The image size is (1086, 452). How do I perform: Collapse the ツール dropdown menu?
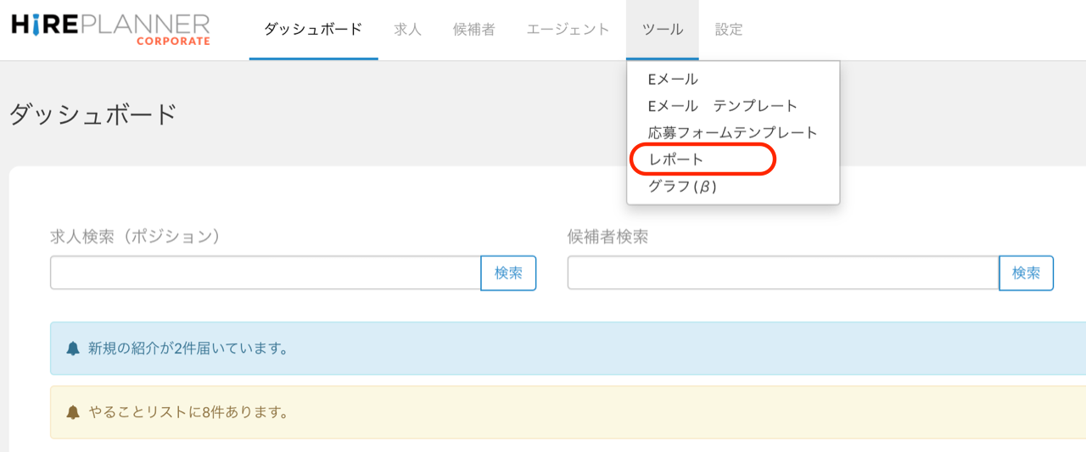point(662,30)
